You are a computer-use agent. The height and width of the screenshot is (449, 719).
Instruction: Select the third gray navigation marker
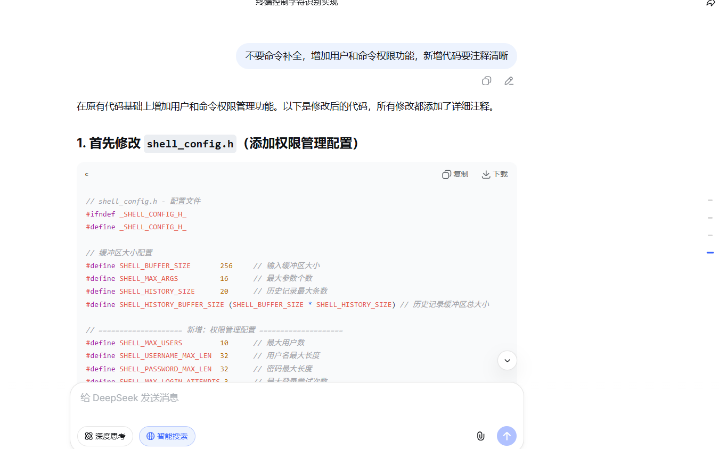coord(710,235)
